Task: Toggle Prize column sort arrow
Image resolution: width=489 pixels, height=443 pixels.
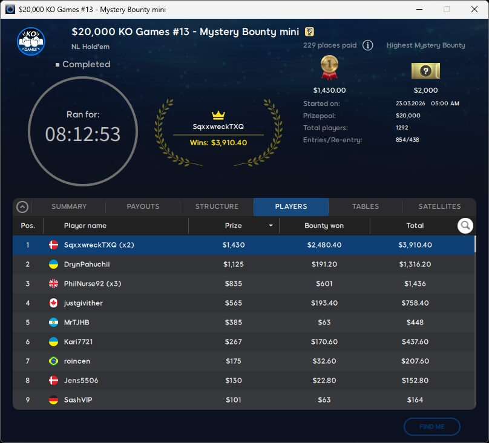Action: pos(271,226)
